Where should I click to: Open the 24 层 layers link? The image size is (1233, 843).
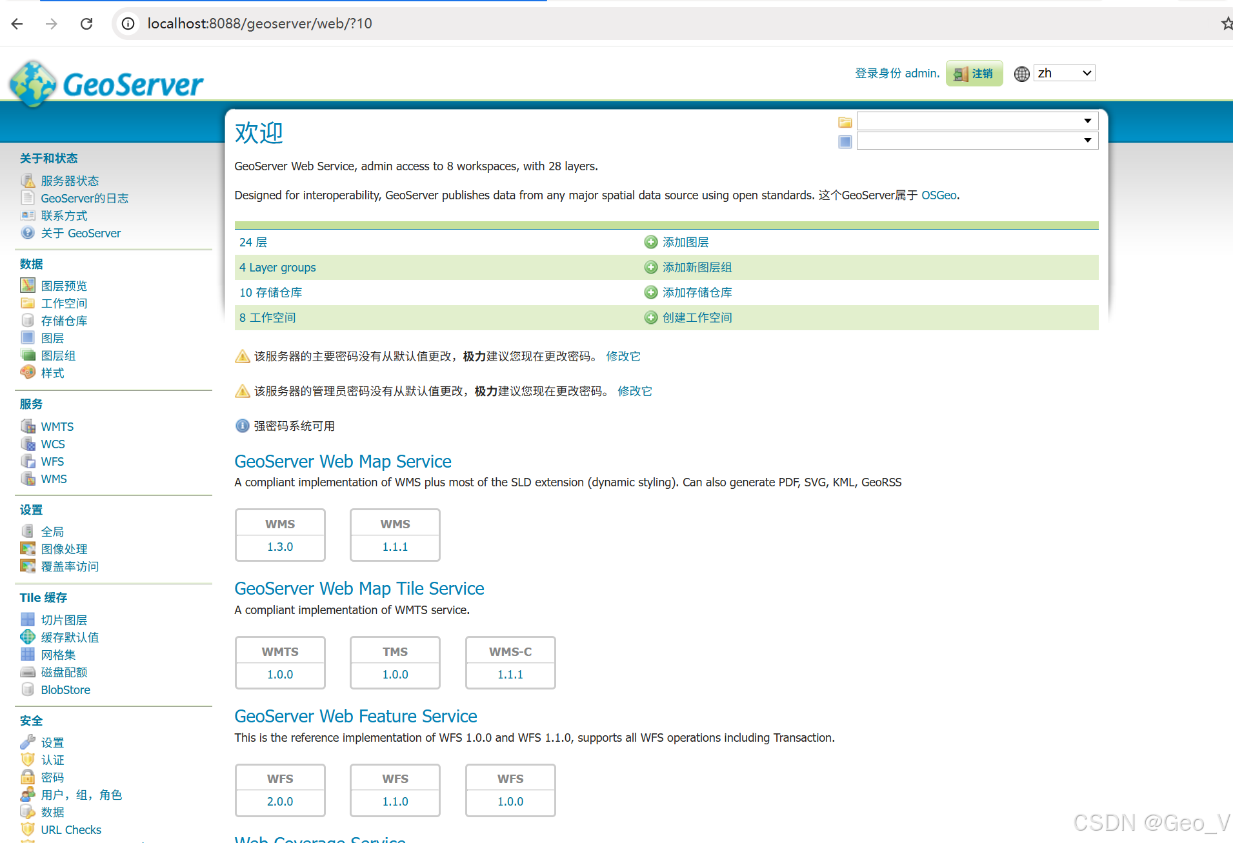[x=253, y=242]
